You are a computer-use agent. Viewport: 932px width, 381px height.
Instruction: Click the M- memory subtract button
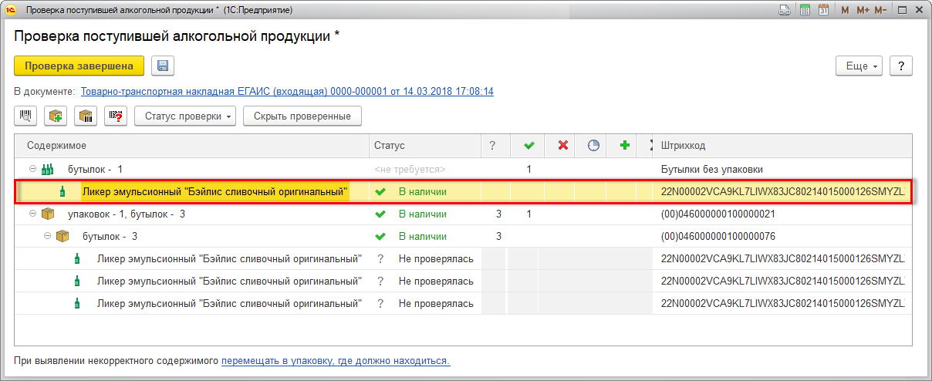click(880, 10)
